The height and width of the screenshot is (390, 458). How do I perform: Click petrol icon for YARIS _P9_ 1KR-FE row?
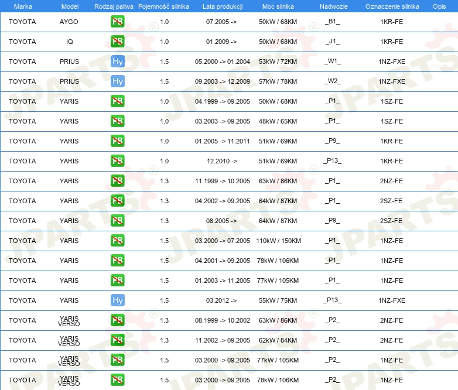pos(117,141)
